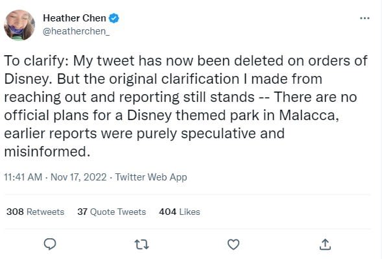The width and height of the screenshot is (382, 259).
Task: Click the blue verified checkmark badge
Action: point(113,18)
